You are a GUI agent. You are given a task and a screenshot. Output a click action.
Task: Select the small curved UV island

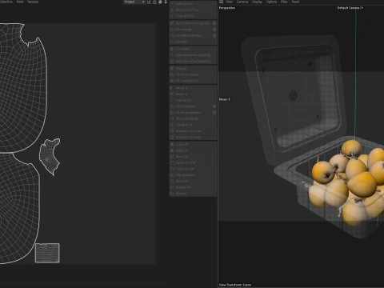click(x=50, y=157)
